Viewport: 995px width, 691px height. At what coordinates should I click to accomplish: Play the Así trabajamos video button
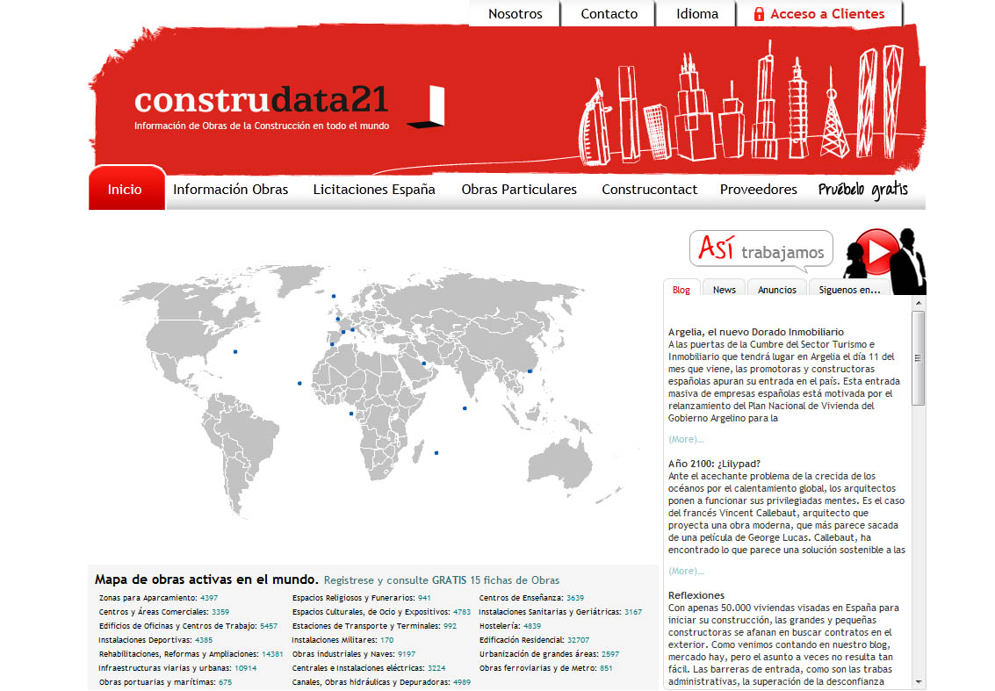click(x=877, y=251)
